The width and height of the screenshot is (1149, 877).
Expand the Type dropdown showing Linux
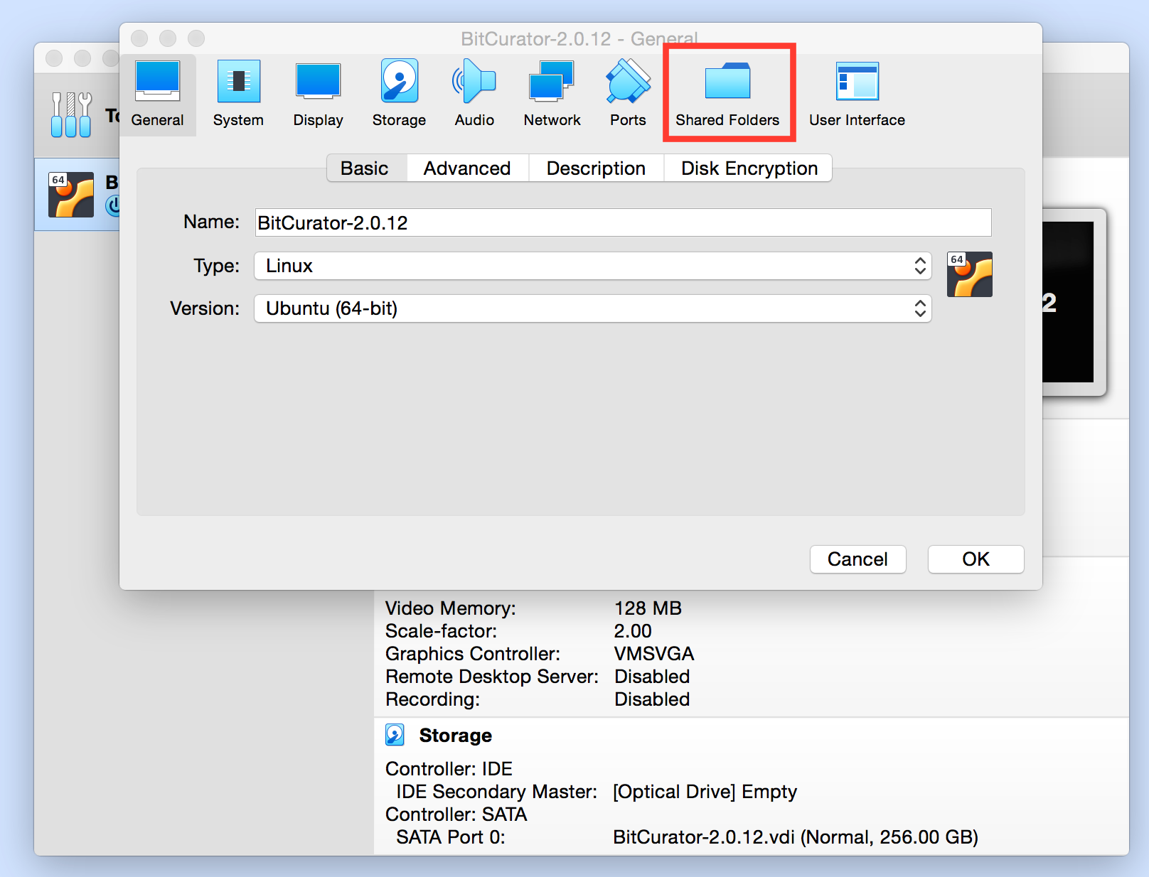tap(593, 266)
